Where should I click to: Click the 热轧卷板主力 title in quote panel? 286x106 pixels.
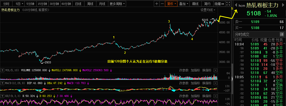tap(262, 6)
